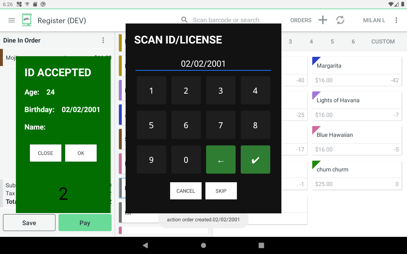407x254 pixels.
Task: Tap the Android home circle button
Action: click(x=203, y=245)
